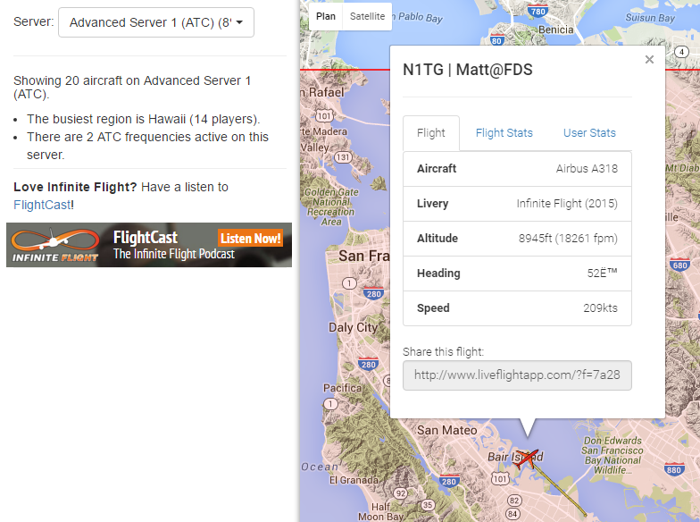Click the Interstate 680 shield on map
The height and width of the screenshot is (522, 700).
pyautogui.click(x=679, y=265)
